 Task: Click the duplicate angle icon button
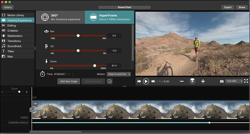pos(109,81)
